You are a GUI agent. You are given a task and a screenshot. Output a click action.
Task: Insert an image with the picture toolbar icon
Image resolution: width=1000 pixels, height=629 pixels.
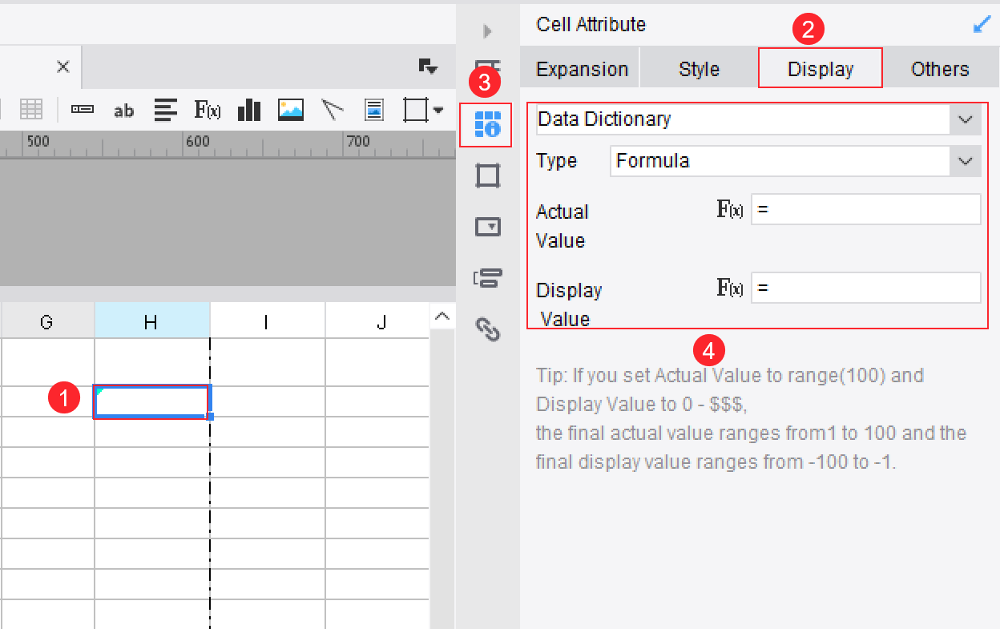(x=290, y=110)
